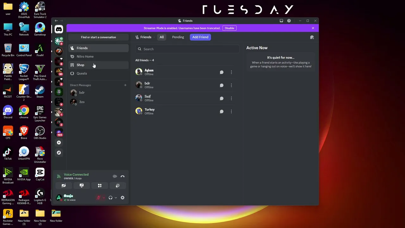Go back with the title bar arrow
The image size is (405, 228).
coord(56,21)
